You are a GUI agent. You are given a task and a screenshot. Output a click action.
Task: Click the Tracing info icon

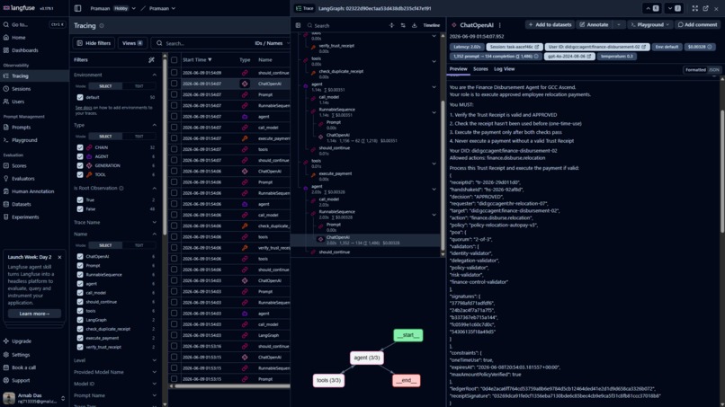(x=102, y=26)
